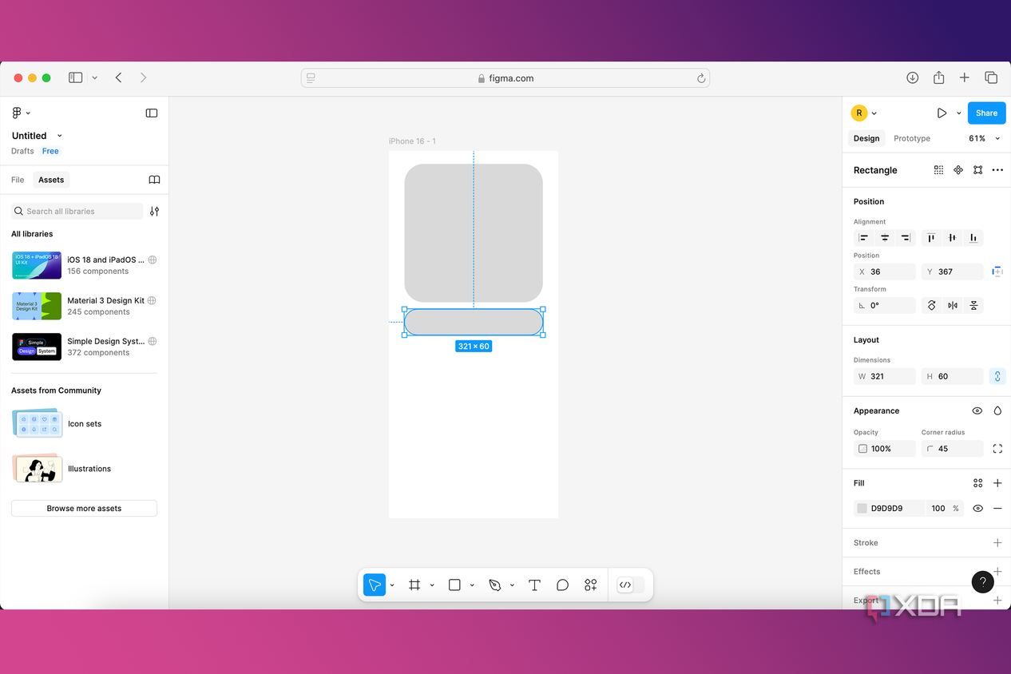
Task: Toggle individual corner radius
Action: pyautogui.click(x=997, y=449)
